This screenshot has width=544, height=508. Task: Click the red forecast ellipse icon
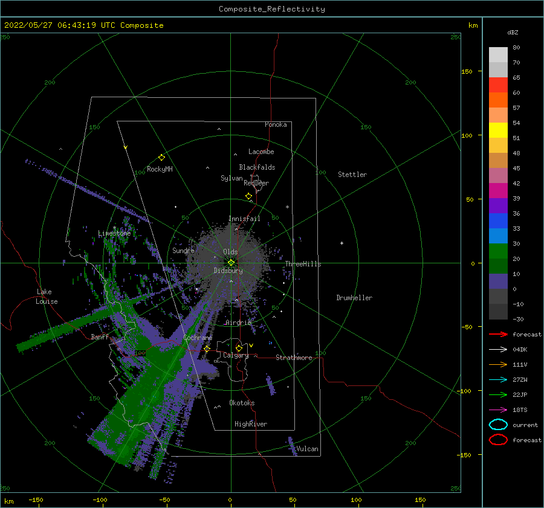(498, 440)
